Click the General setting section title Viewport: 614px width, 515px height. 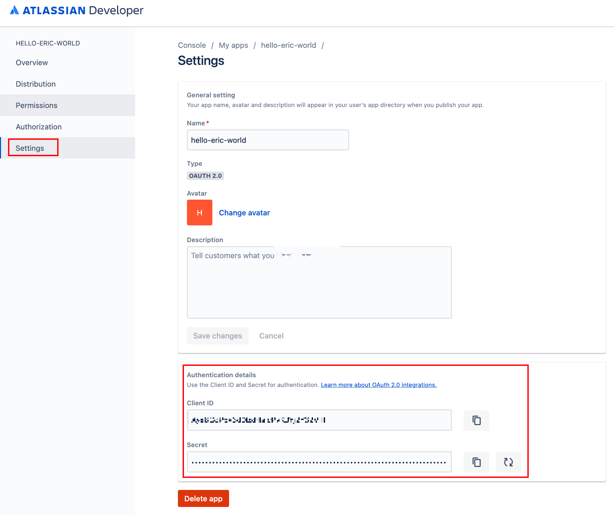click(211, 95)
